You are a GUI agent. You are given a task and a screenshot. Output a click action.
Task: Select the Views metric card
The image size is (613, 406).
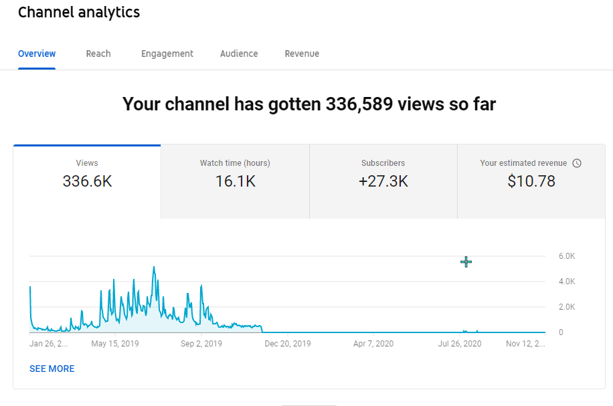pyautogui.click(x=87, y=182)
